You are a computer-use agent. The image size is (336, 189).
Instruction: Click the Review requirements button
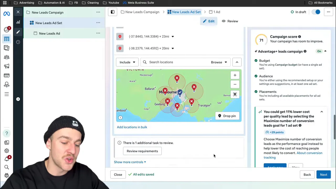point(142,151)
